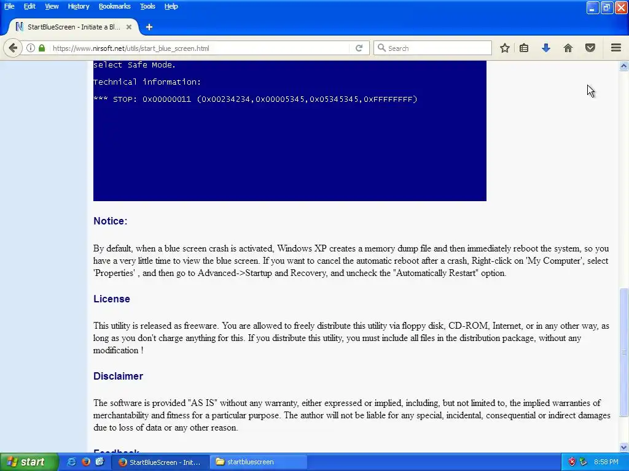
Task: Go to the home page icon
Action: pos(568,48)
